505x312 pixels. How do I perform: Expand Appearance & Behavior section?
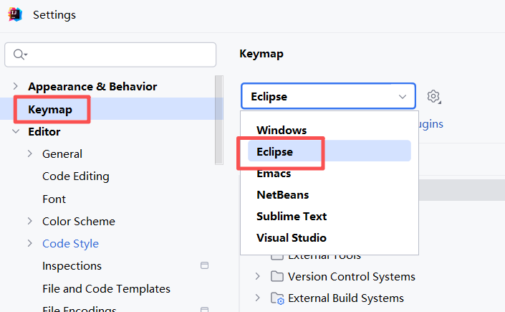pos(16,87)
